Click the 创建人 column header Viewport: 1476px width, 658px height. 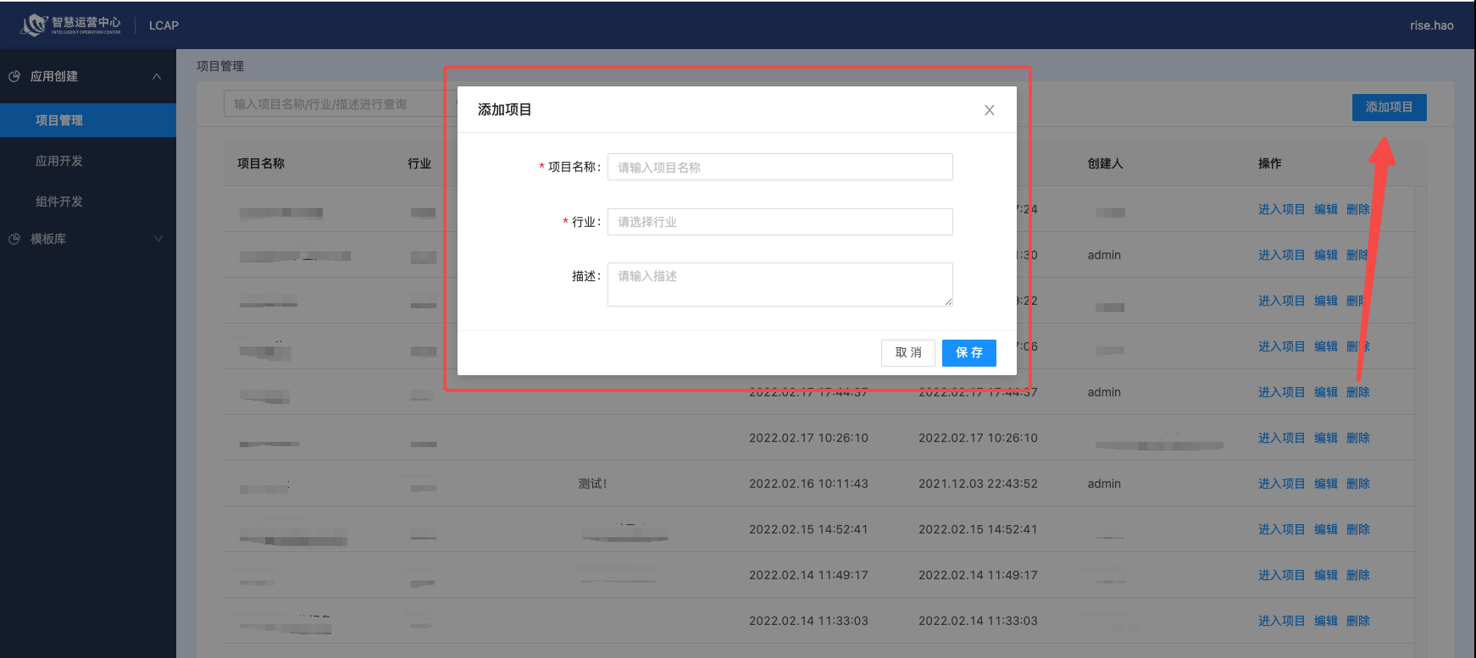pos(1106,163)
